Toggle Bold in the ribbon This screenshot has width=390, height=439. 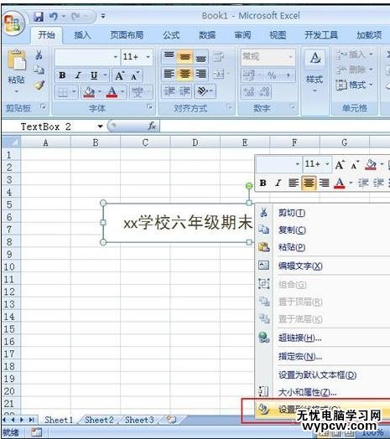[62, 75]
